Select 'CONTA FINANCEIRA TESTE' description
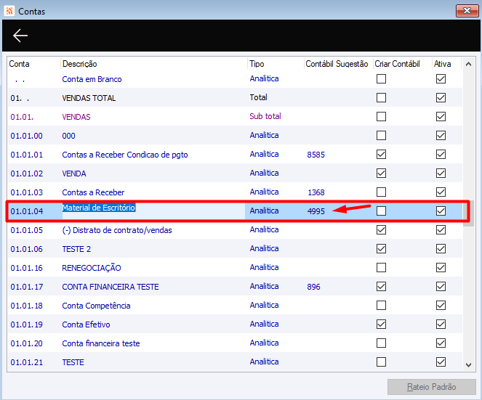Screen dimensions: 482x400 tap(111, 287)
